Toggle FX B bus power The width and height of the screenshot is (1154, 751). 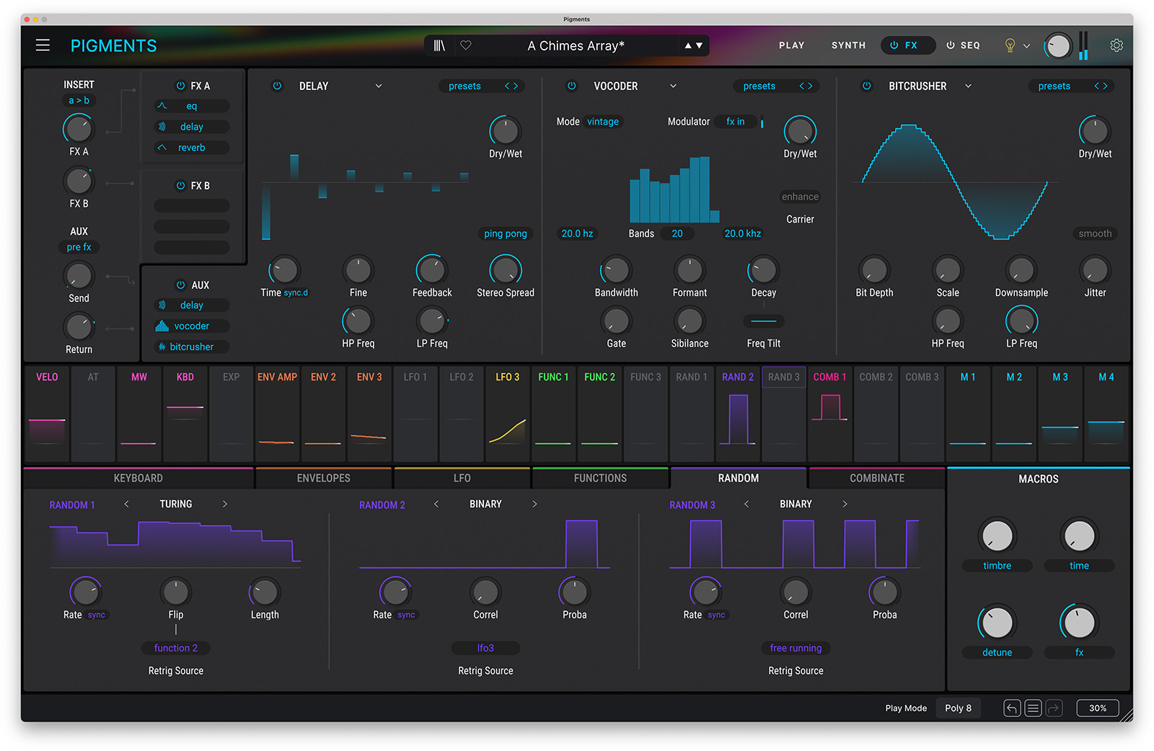click(180, 185)
